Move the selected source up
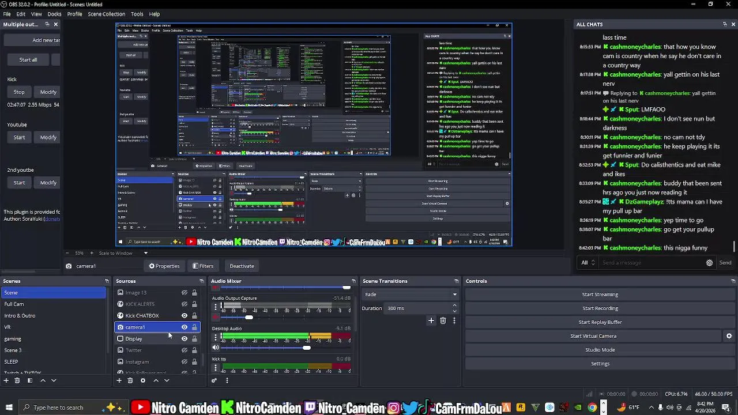The image size is (738, 415). tap(156, 380)
